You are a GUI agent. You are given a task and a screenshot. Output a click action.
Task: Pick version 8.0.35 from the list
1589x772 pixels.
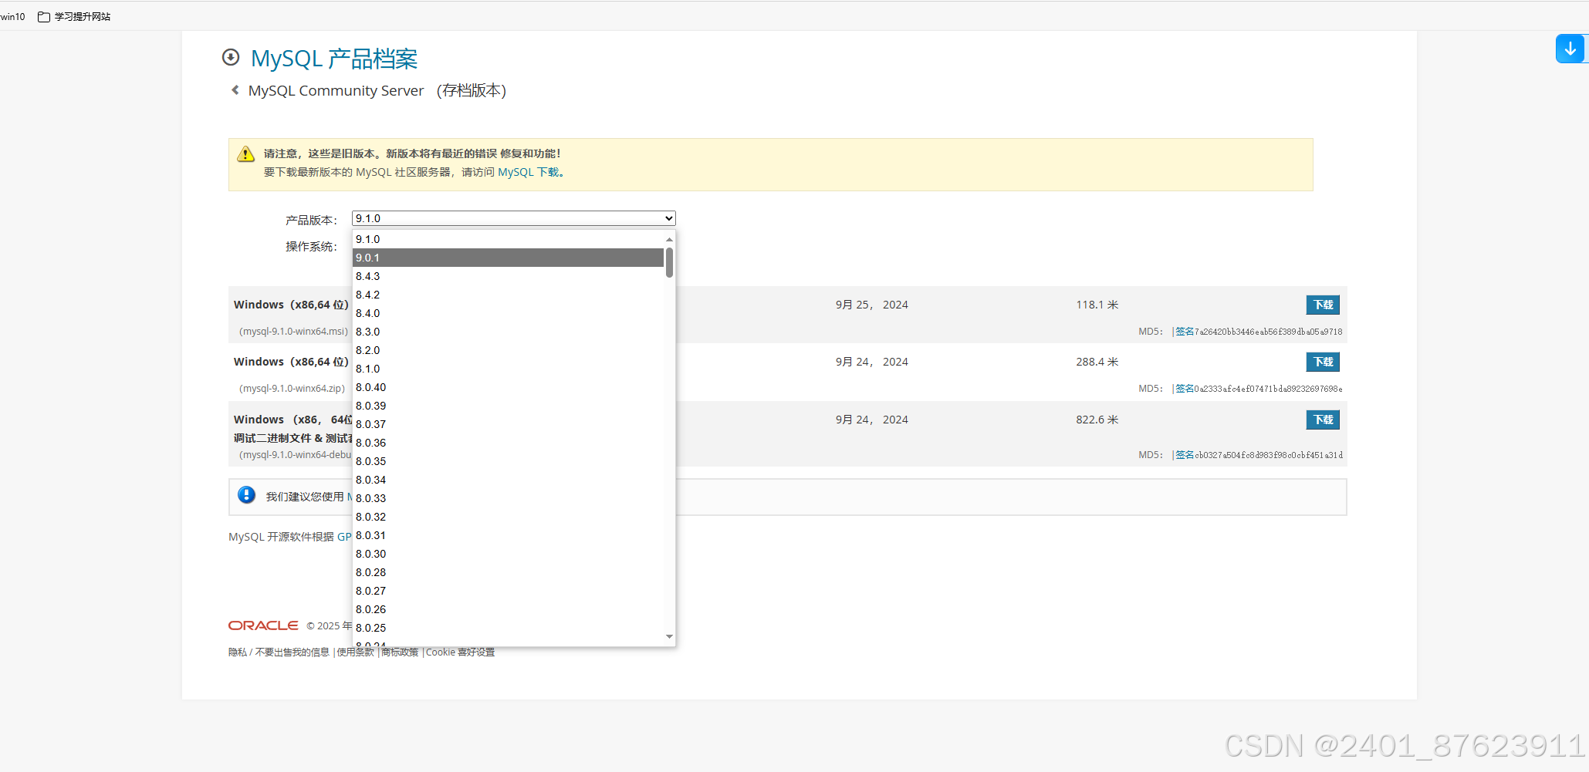(509, 461)
